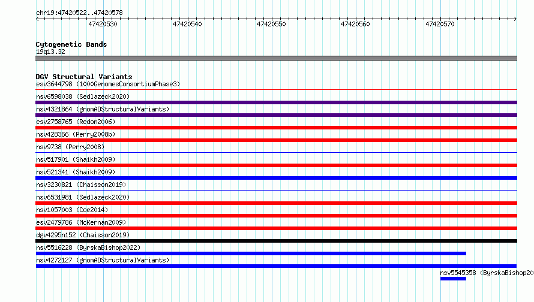Click the left arrow of the ruler
Image resolution: width=534 pixels, height=302 pixels.
37,19
